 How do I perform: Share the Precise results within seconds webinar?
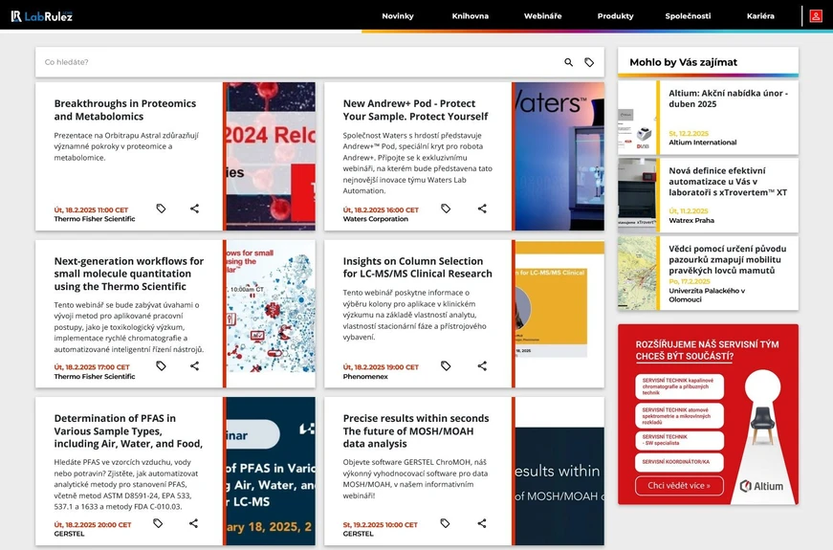pos(482,523)
